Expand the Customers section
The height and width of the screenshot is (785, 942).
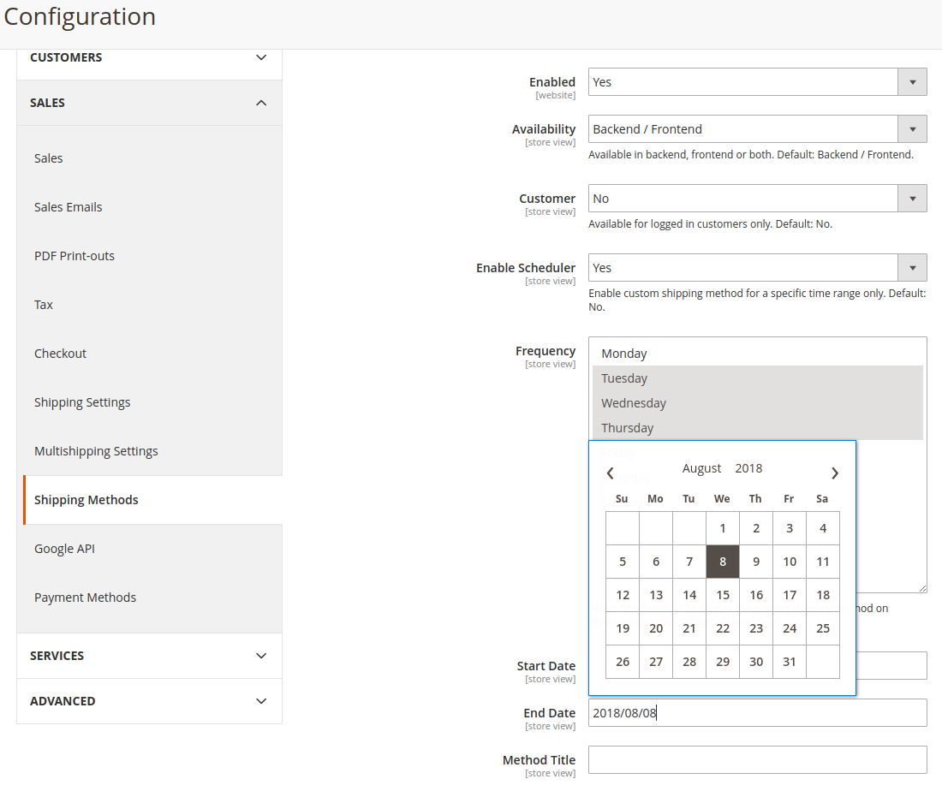click(149, 57)
